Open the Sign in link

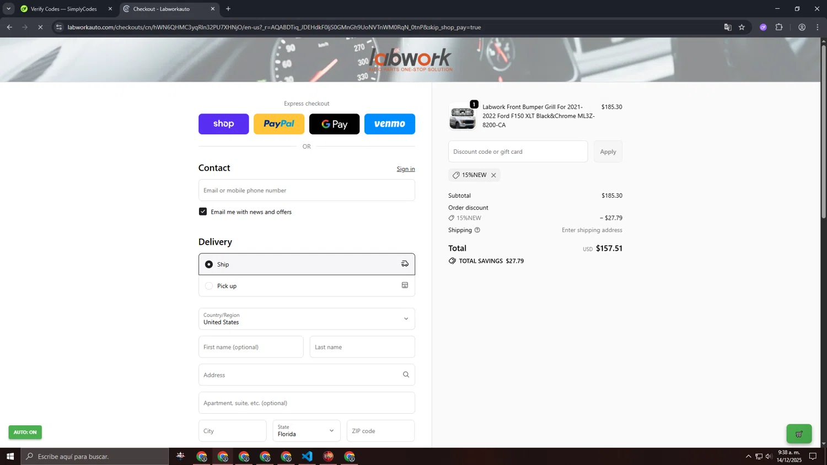pyautogui.click(x=406, y=169)
